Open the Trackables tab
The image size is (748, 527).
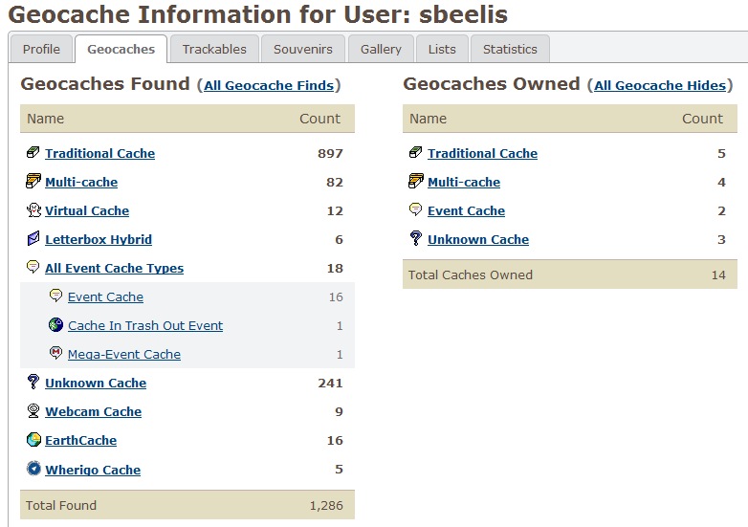tap(214, 49)
